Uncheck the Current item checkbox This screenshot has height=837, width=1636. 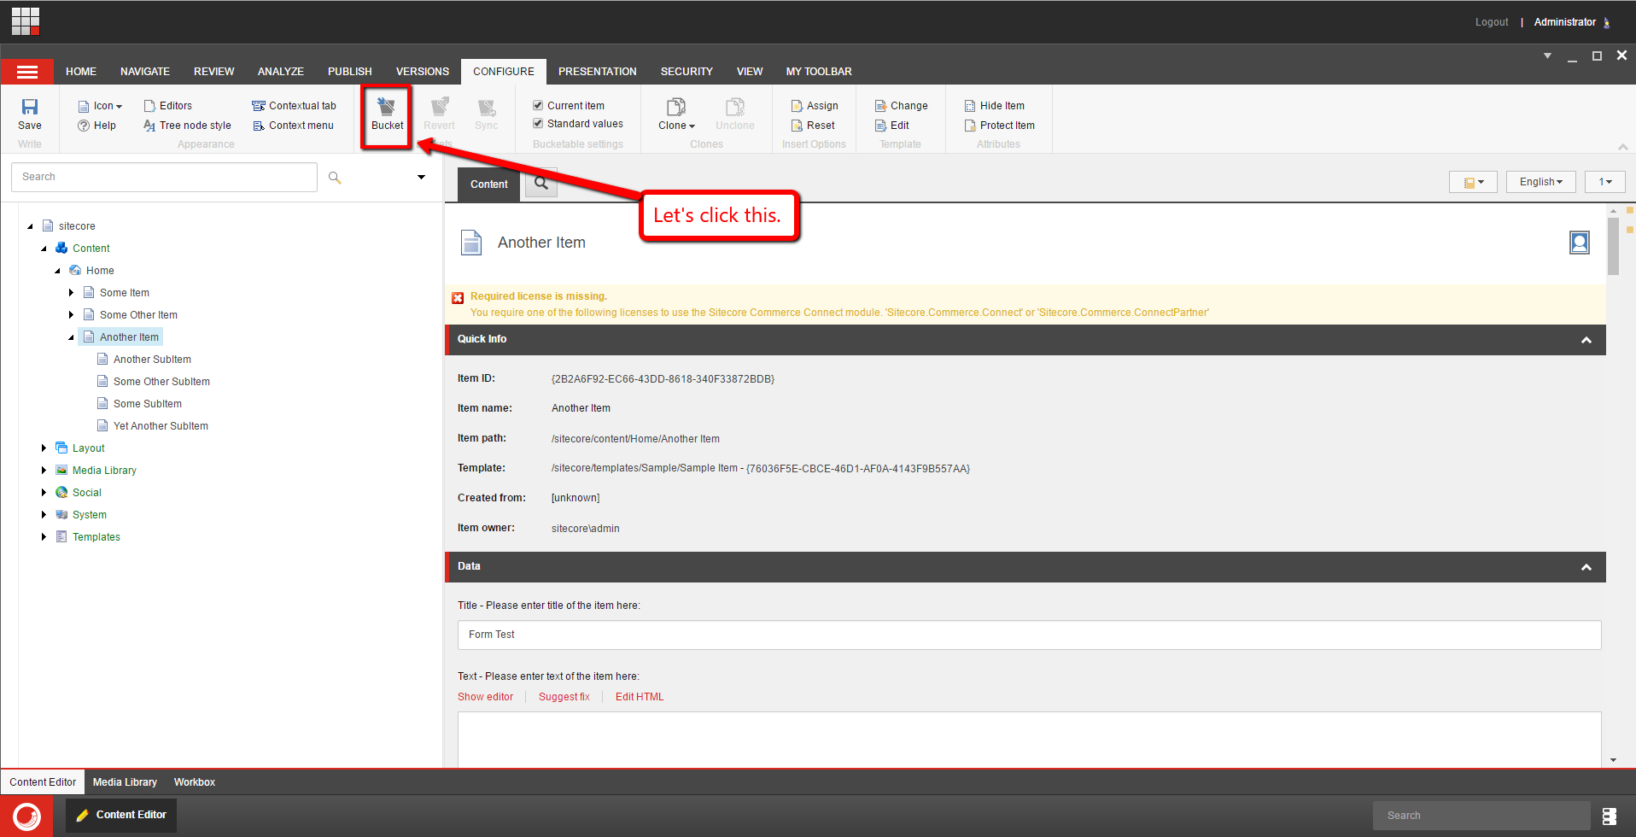538,105
